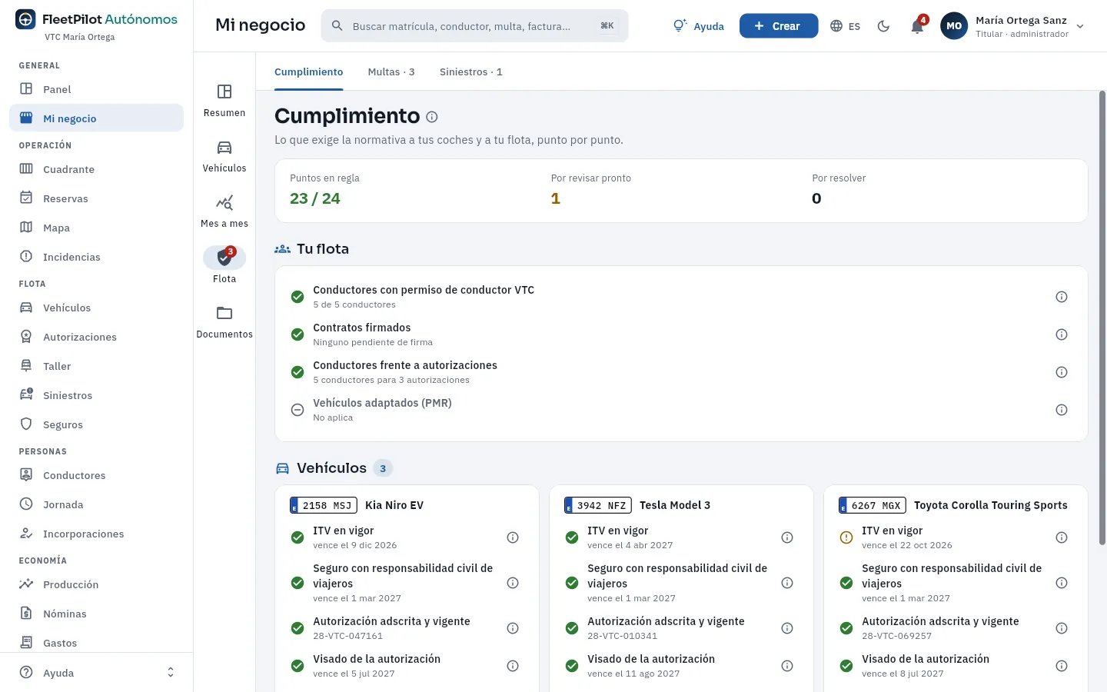Click the 3942 NFZ license plate
Screen dimensions: 1107x692
(598, 505)
